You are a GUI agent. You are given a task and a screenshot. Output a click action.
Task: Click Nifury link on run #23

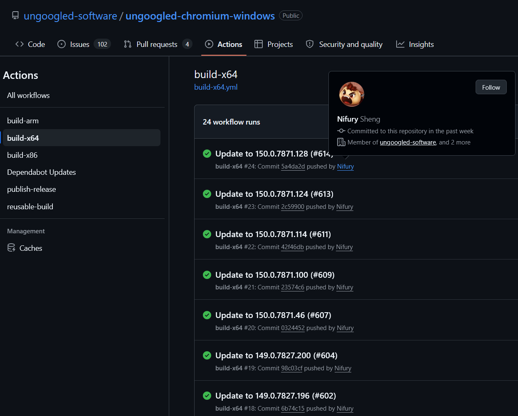(345, 207)
